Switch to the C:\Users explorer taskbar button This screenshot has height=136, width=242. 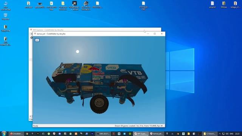pos(209,134)
